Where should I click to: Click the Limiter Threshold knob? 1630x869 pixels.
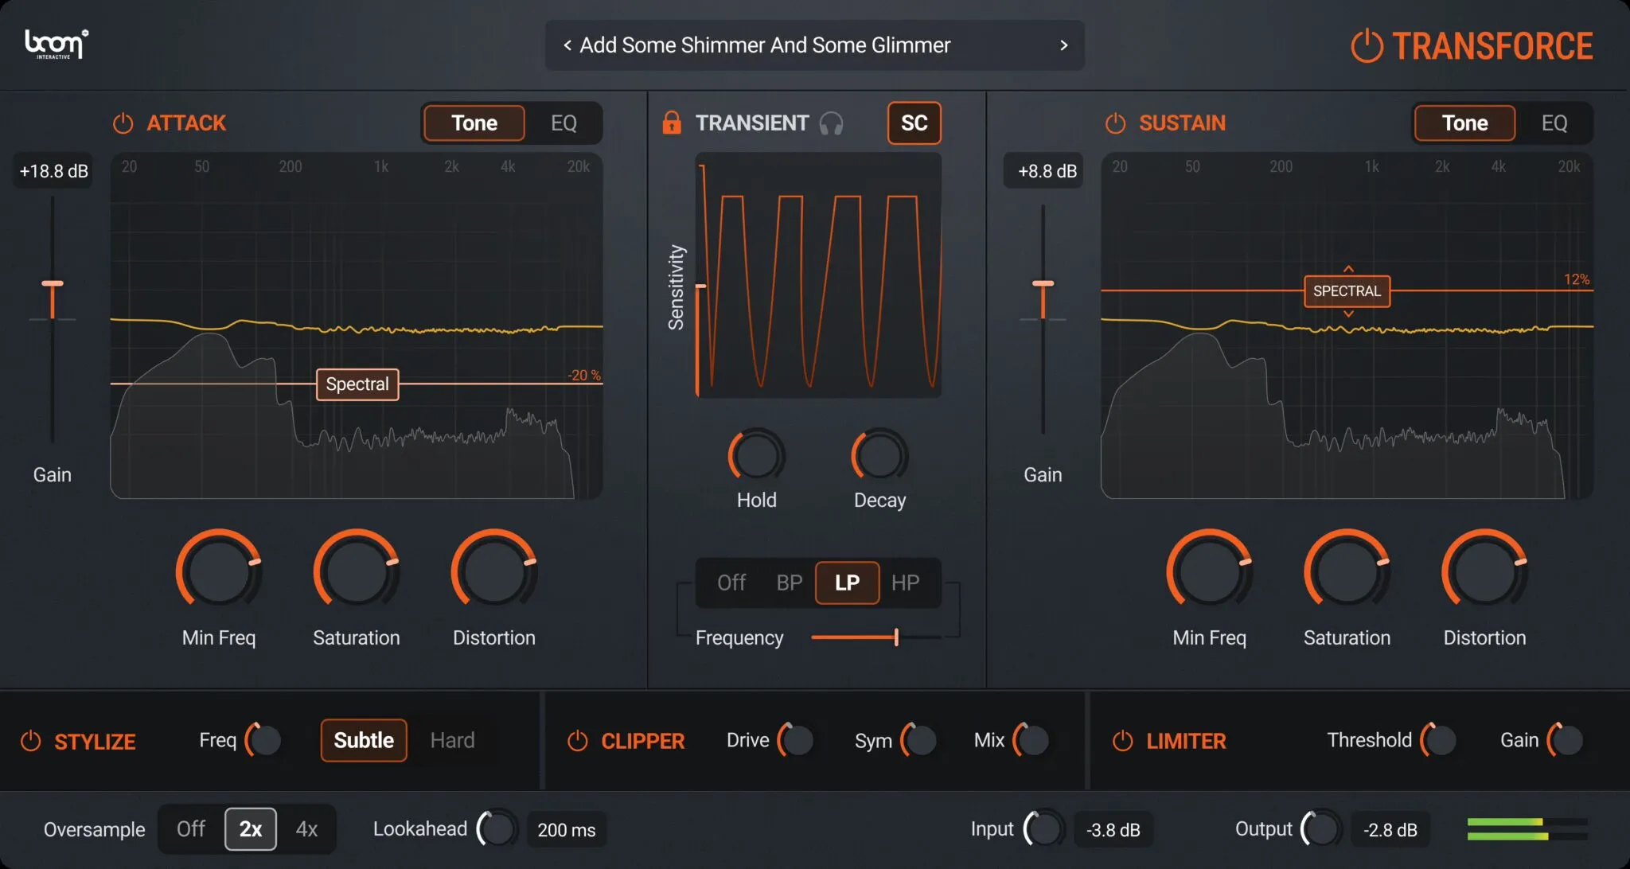coord(1439,740)
